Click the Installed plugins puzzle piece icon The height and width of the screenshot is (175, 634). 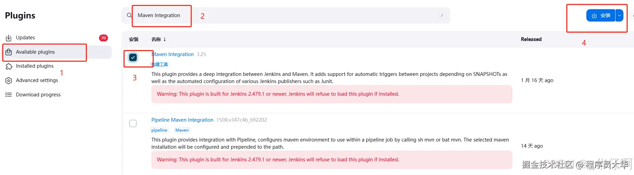pyautogui.click(x=9, y=66)
